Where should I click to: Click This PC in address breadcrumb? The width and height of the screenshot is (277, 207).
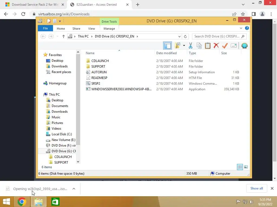[x=83, y=36]
